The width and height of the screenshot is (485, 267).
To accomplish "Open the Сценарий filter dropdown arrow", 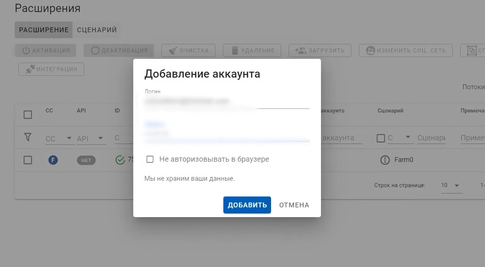I will coord(408,138).
